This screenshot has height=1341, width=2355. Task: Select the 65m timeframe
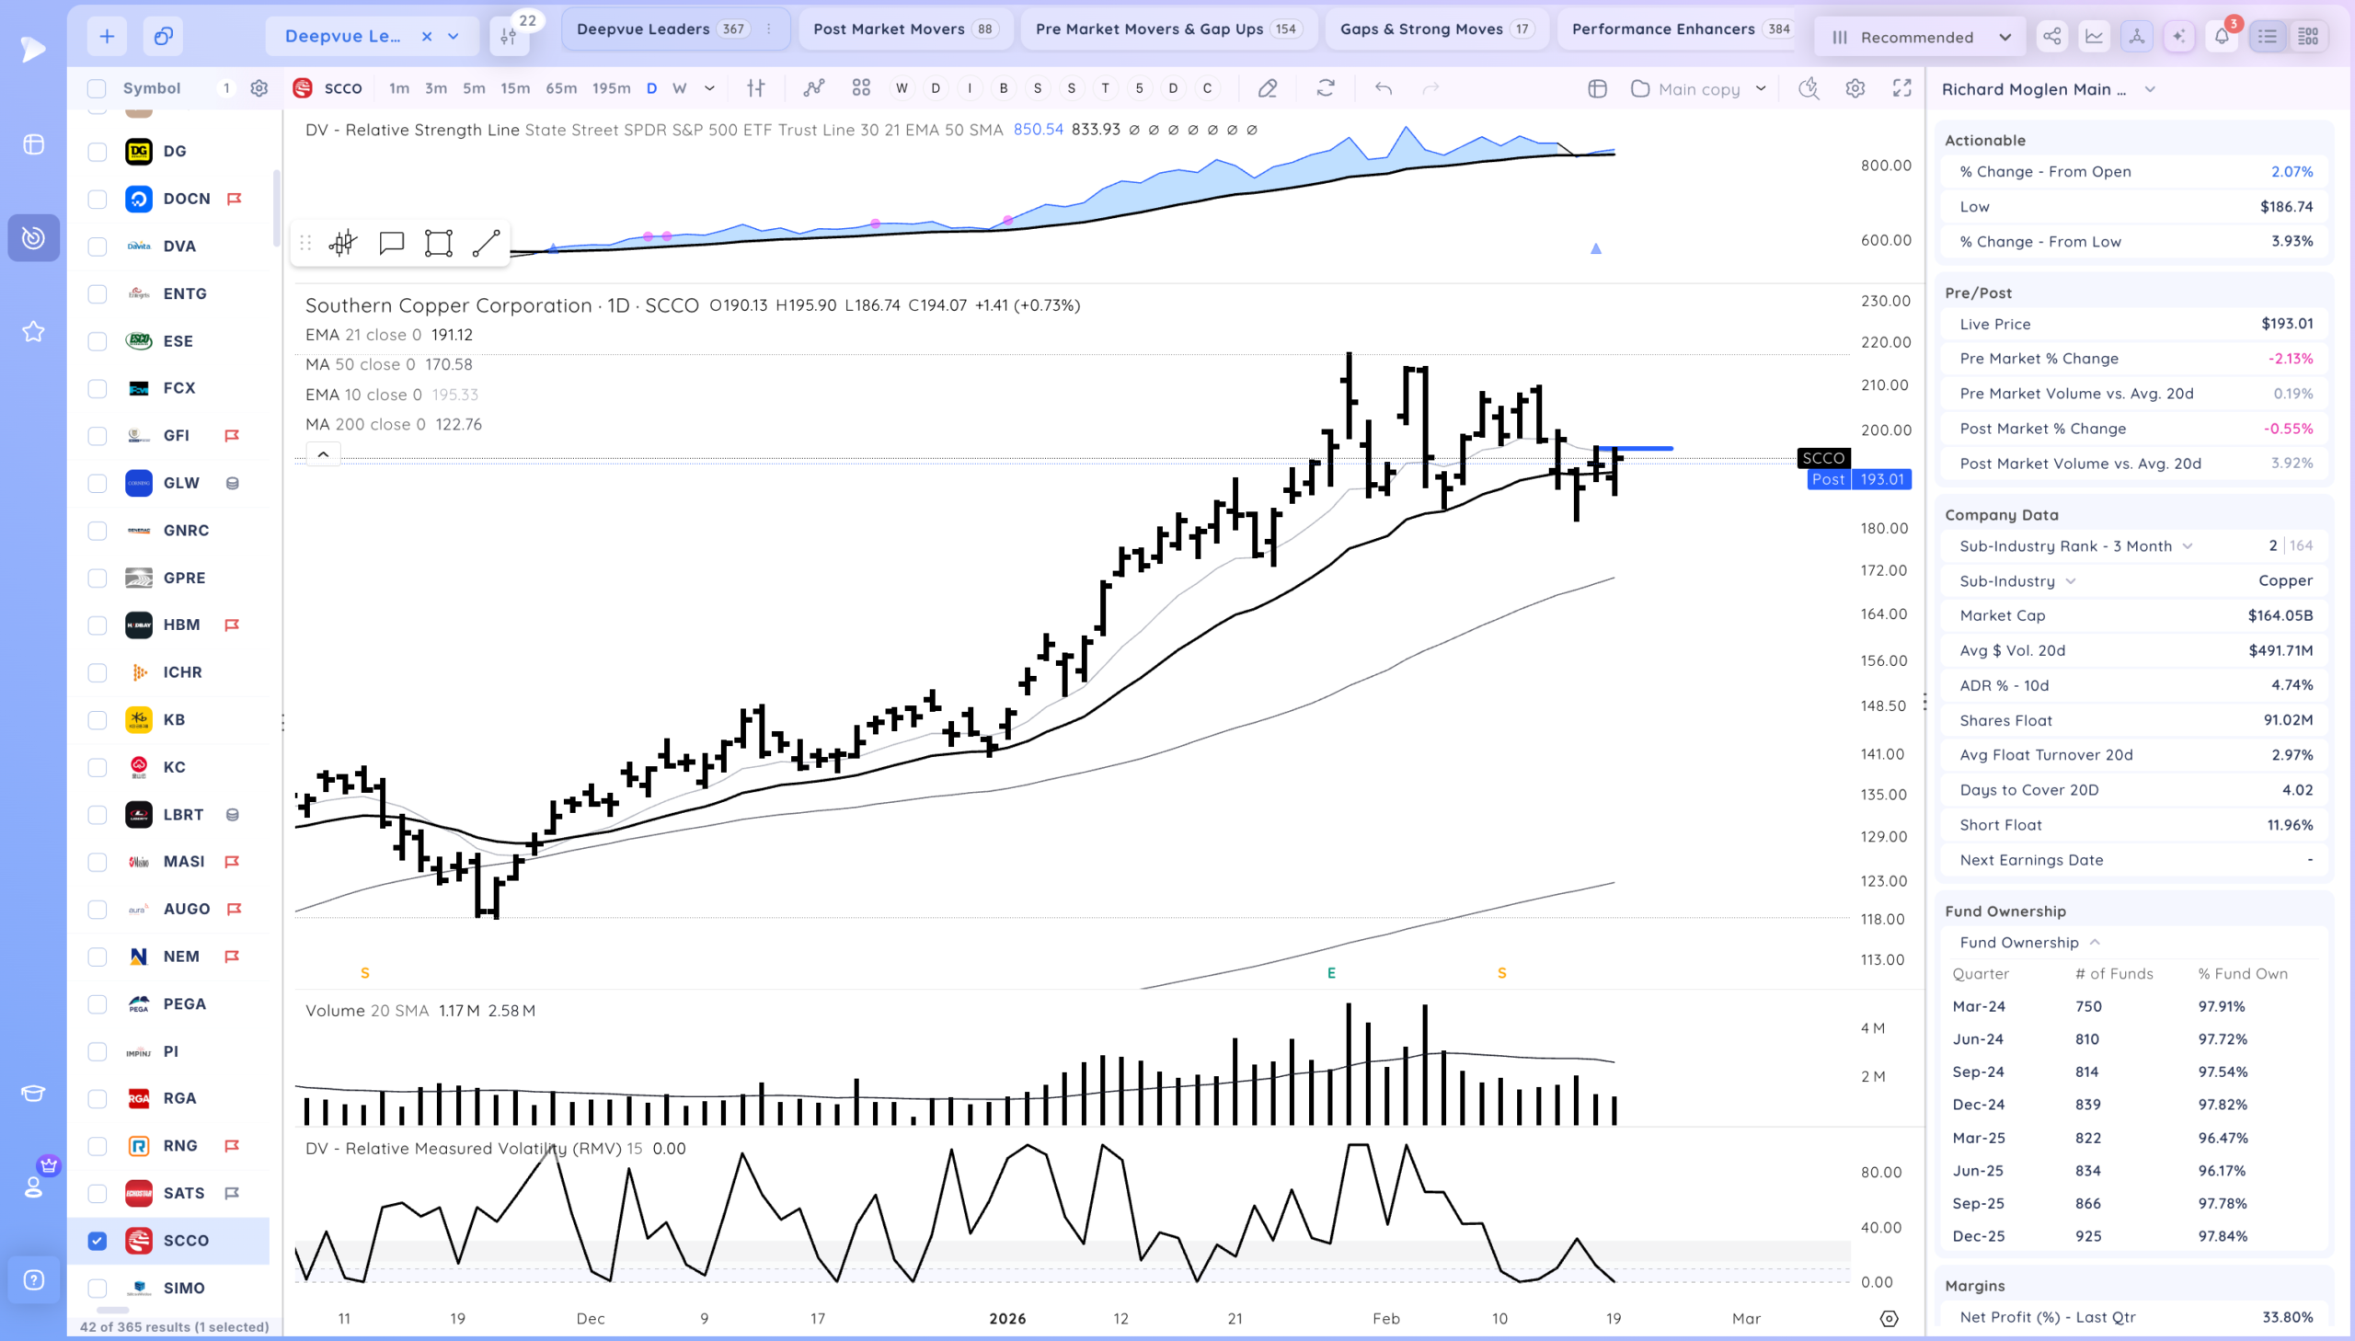[561, 88]
